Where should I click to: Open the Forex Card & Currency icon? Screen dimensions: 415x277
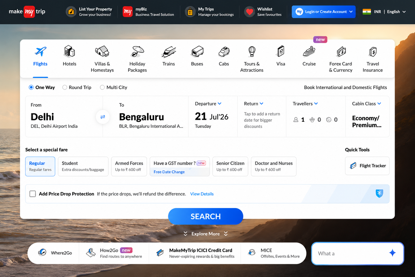coord(341,51)
